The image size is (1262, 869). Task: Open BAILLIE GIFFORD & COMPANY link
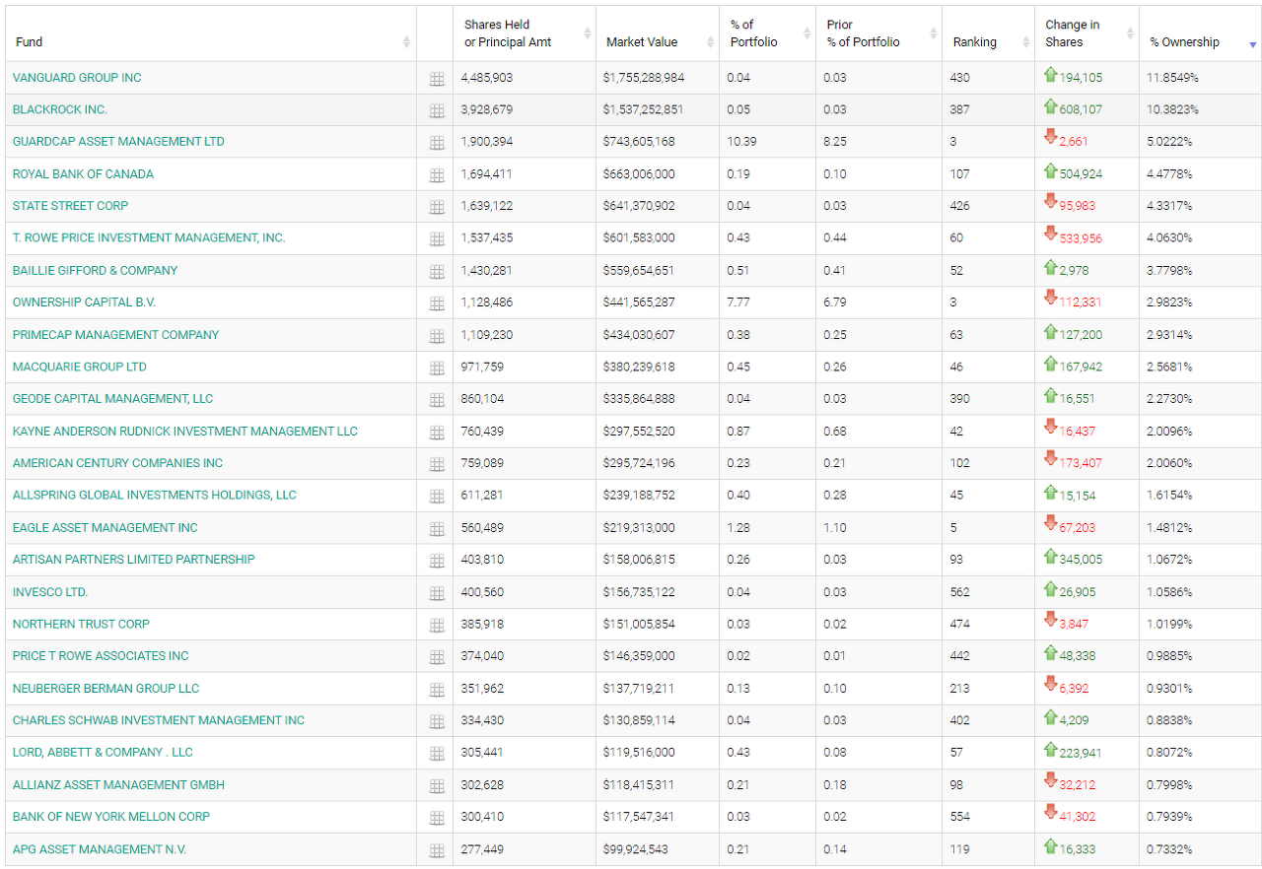pyautogui.click(x=96, y=270)
